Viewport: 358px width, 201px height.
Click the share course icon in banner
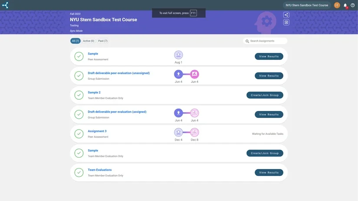coord(286,15)
